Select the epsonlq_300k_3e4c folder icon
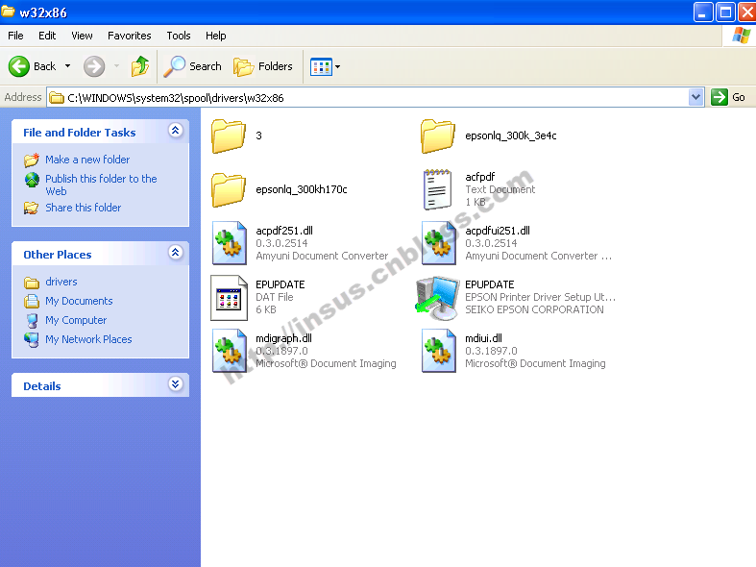 click(x=438, y=136)
